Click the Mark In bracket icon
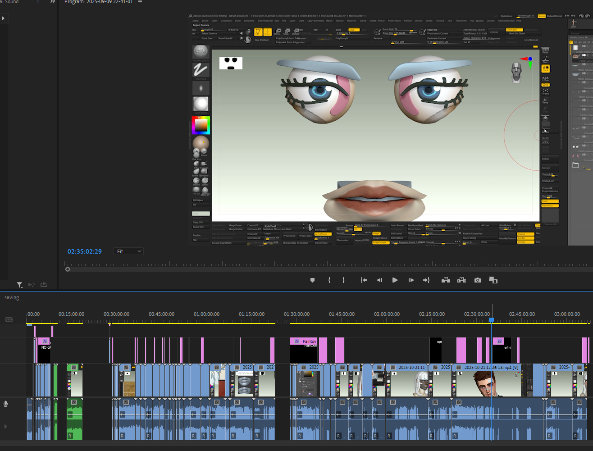 point(329,280)
